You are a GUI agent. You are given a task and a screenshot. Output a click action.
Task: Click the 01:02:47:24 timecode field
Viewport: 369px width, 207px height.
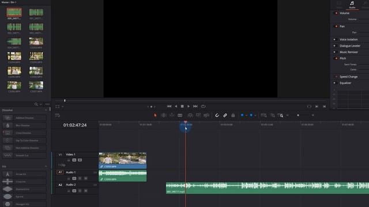point(75,125)
